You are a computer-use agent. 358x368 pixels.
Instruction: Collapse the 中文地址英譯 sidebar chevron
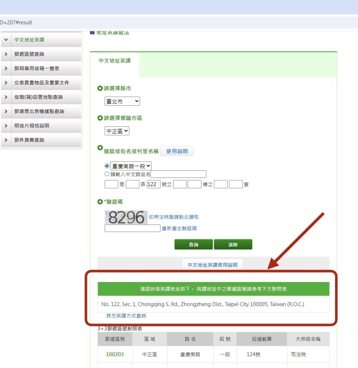(6, 40)
